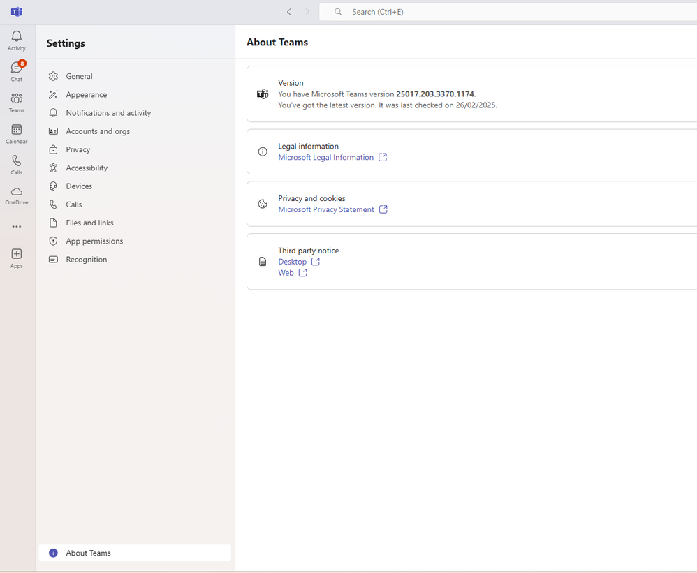Go to Privacy settings
Viewport: 697px width, 573px height.
78,149
